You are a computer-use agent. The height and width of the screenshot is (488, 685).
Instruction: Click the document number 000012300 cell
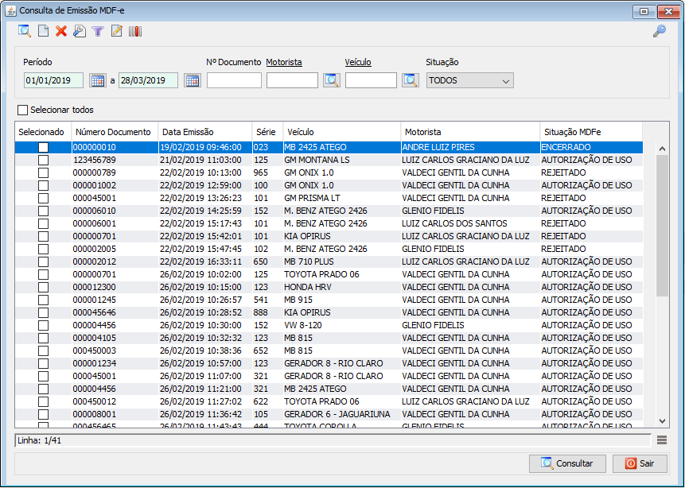[x=115, y=287]
